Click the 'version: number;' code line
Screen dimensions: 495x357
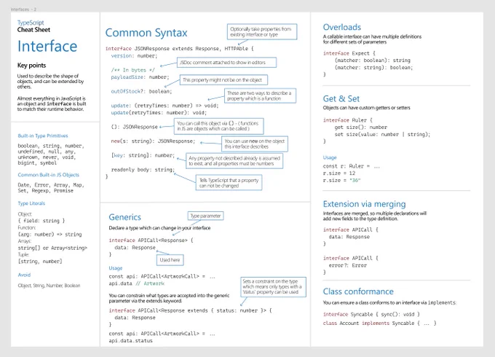(x=134, y=56)
